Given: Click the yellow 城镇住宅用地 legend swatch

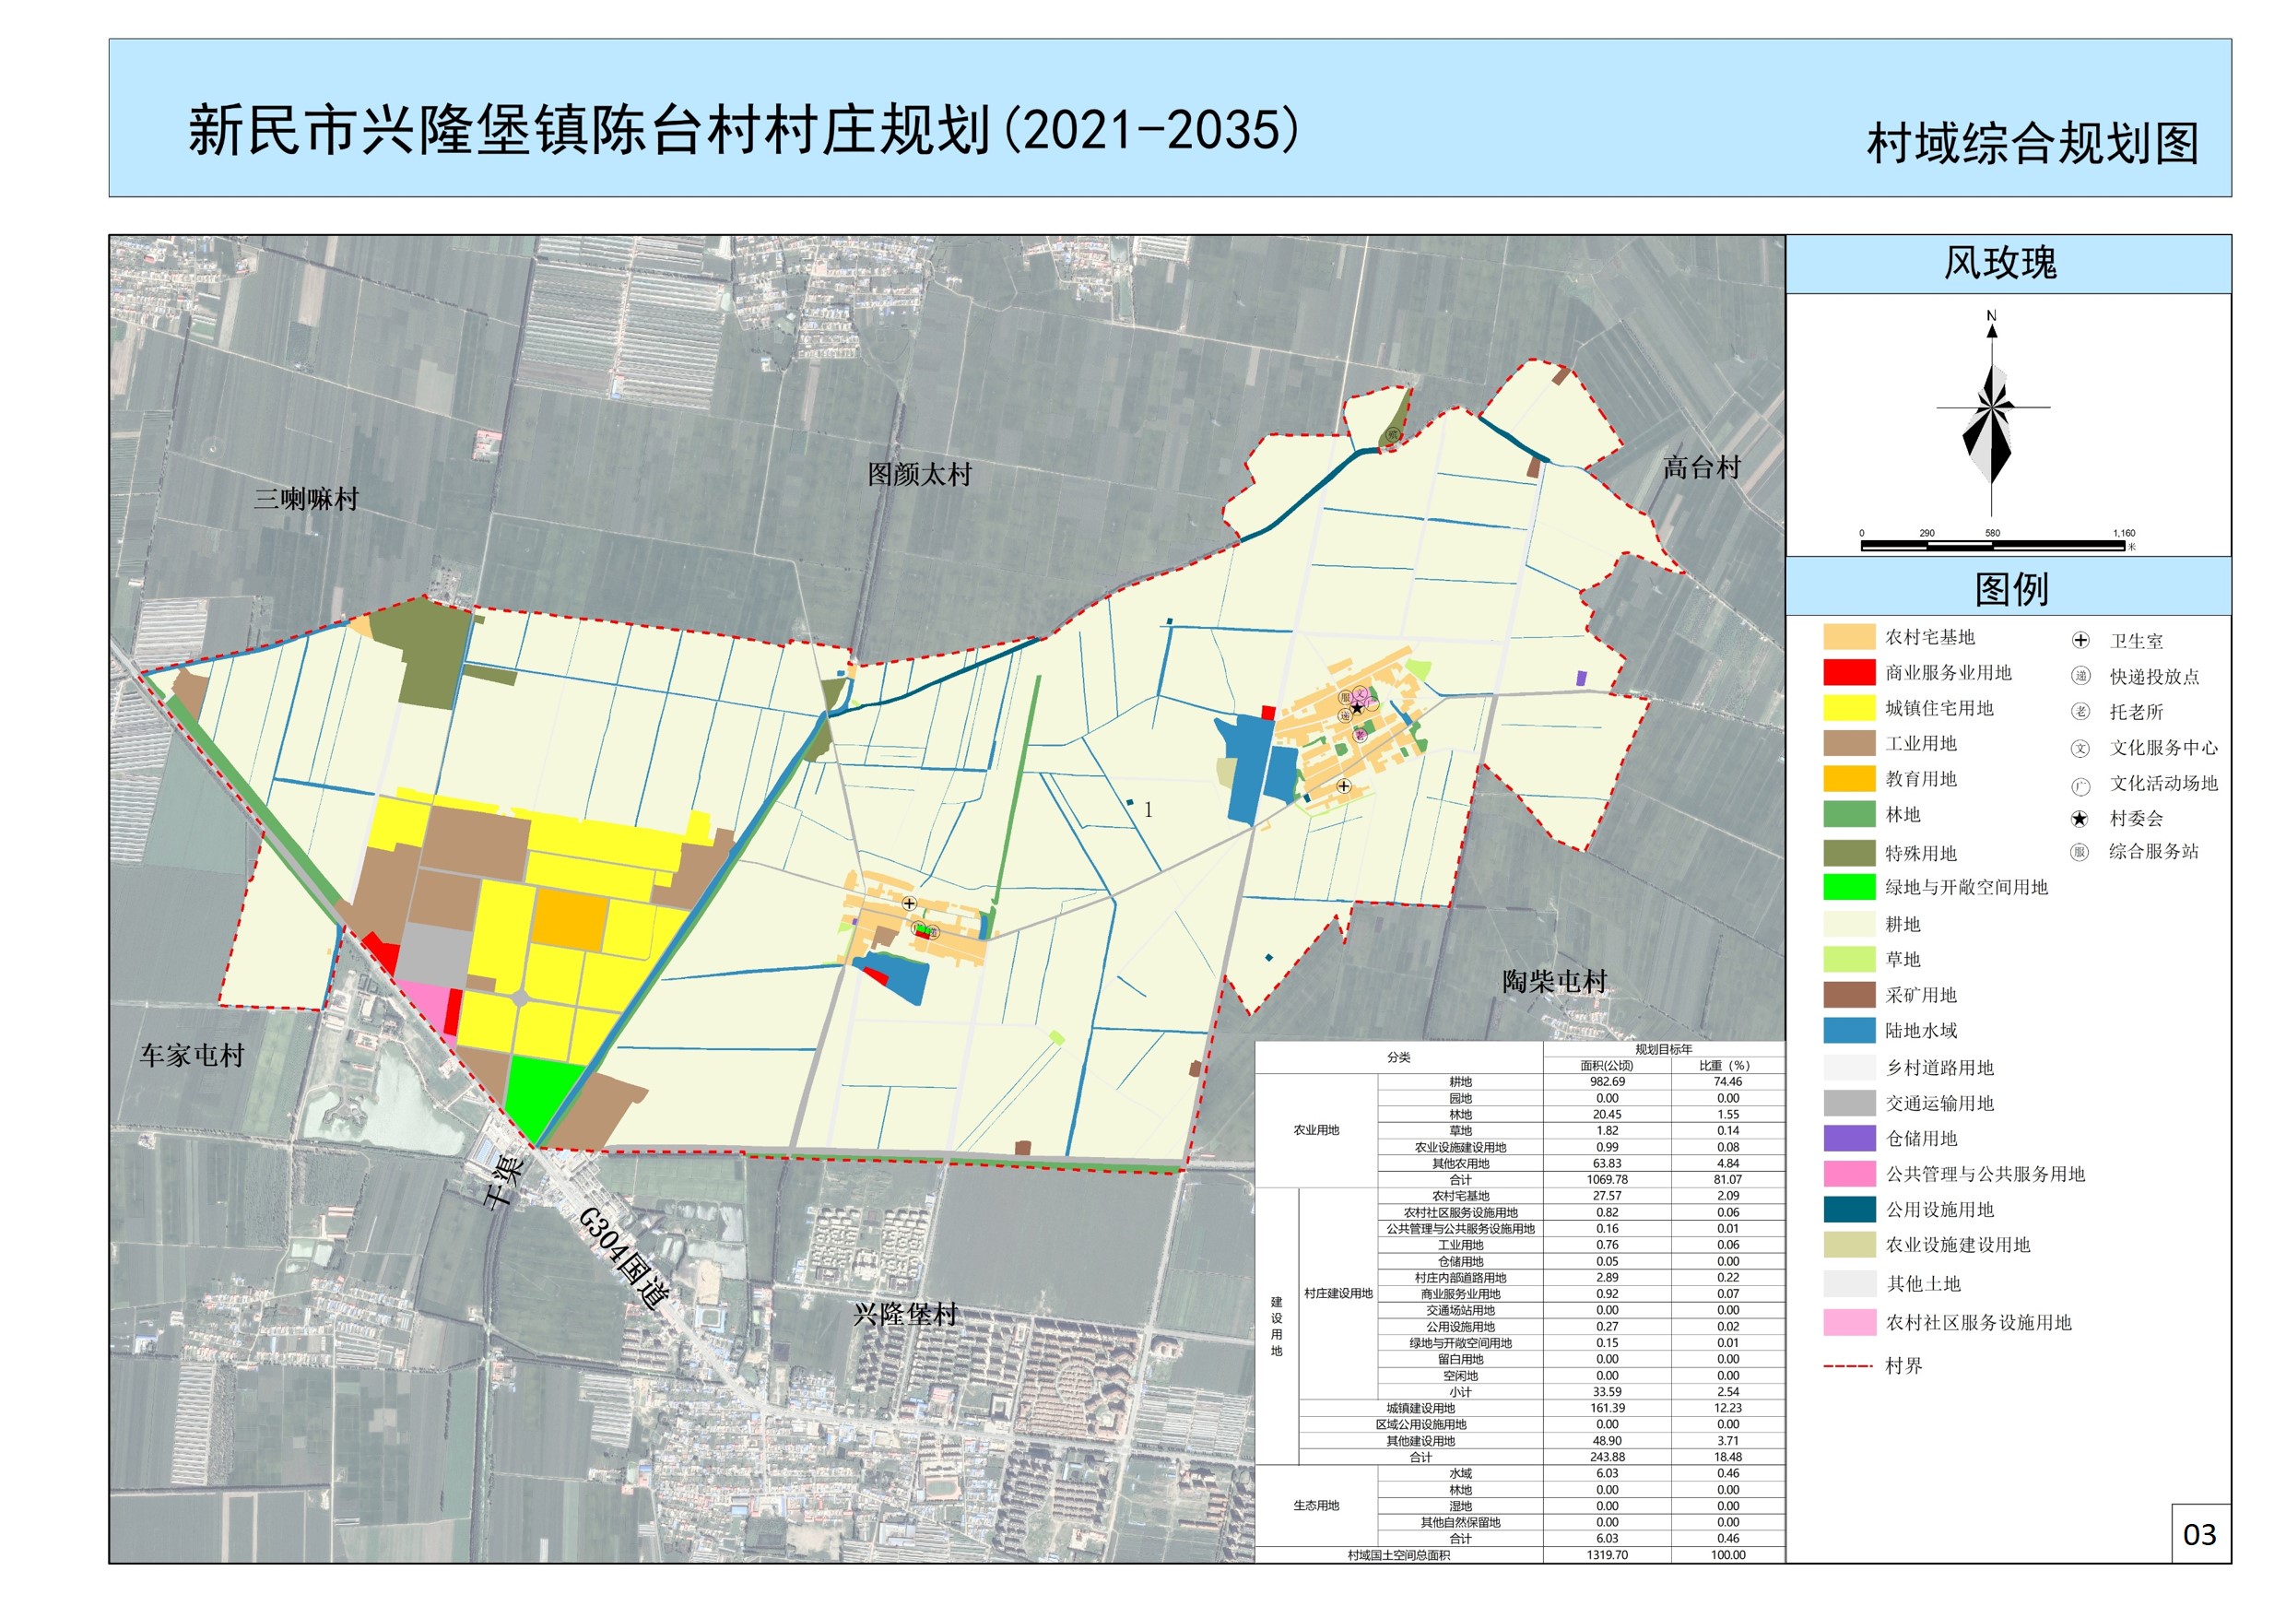Looking at the screenshot, I should coord(1849,708).
